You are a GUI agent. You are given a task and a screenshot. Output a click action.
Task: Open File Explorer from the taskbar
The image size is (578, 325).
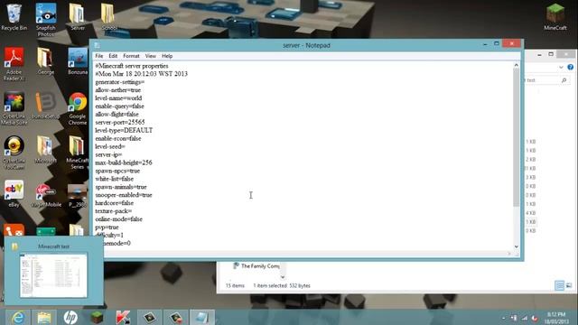pyautogui.click(x=44, y=317)
